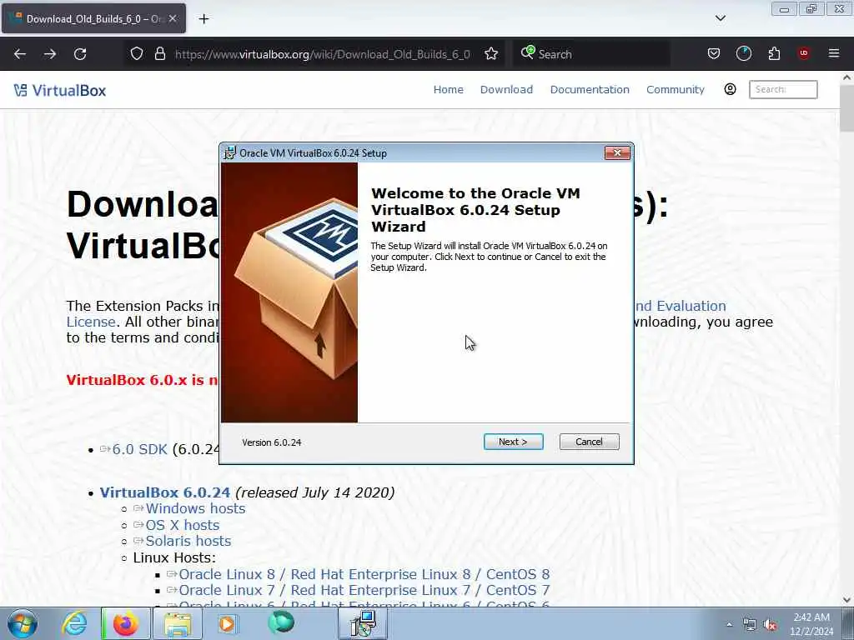Select the Download_Old_Builds_6_0 browser tab
Image resolution: width=854 pixels, height=640 pixels.
coord(93,18)
